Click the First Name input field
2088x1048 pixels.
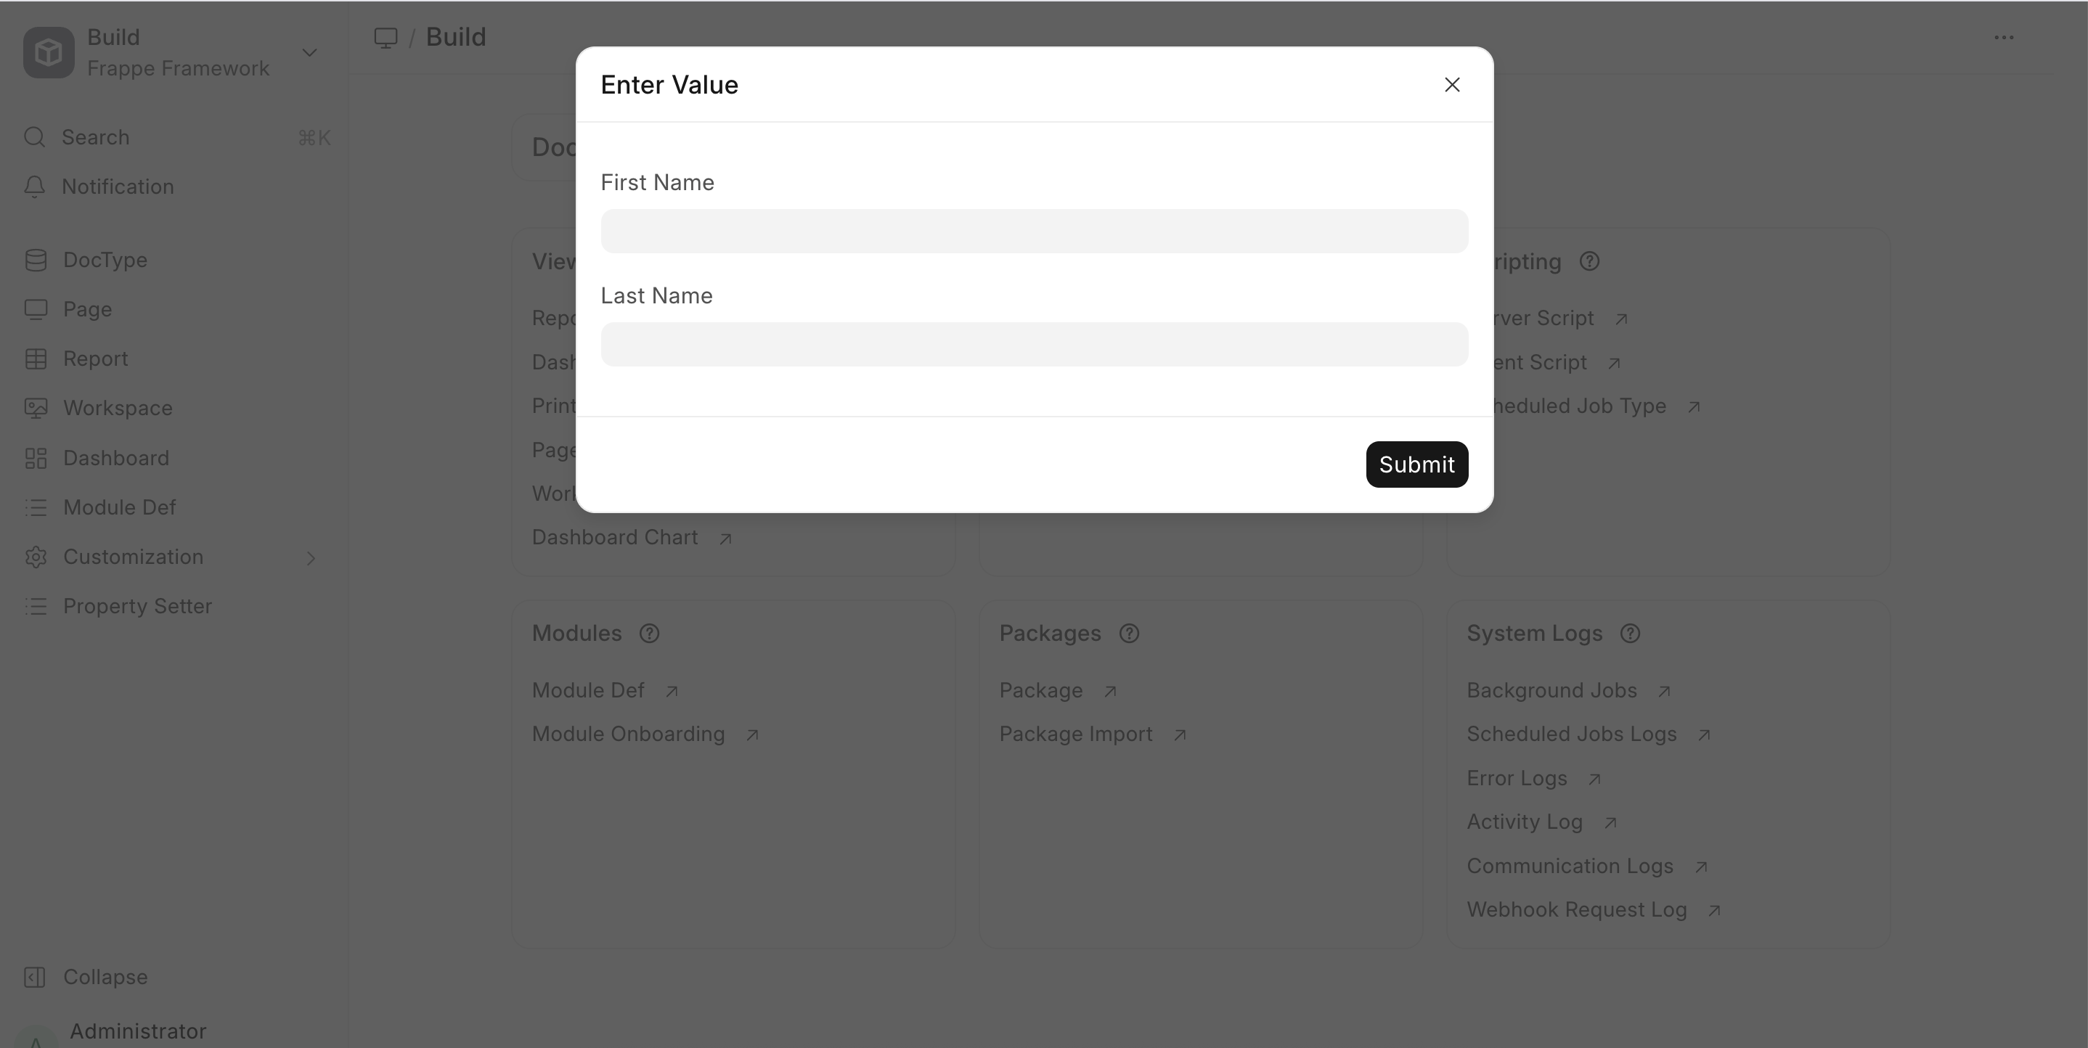1033,232
